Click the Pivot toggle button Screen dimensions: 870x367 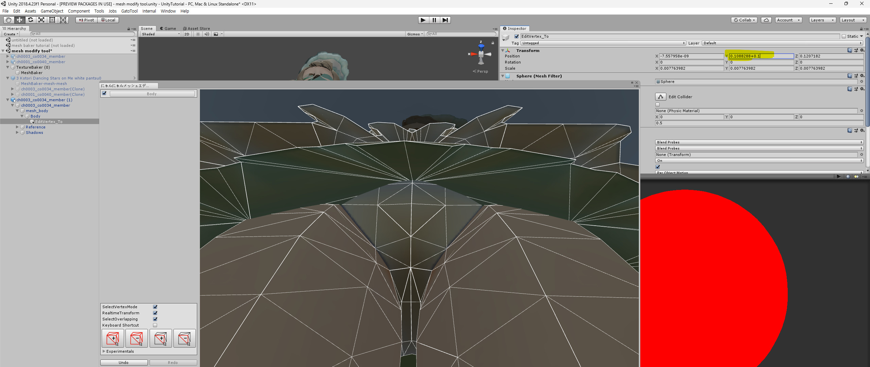[86, 20]
